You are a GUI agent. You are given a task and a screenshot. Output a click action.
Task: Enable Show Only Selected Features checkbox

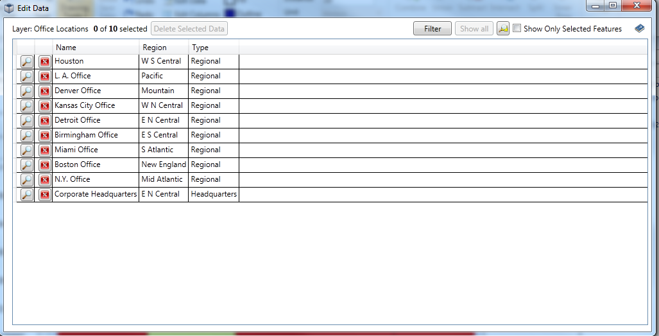click(517, 29)
